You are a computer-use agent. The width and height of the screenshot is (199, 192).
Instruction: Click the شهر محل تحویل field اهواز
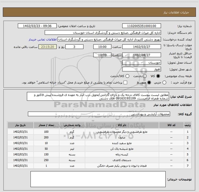(142, 69)
